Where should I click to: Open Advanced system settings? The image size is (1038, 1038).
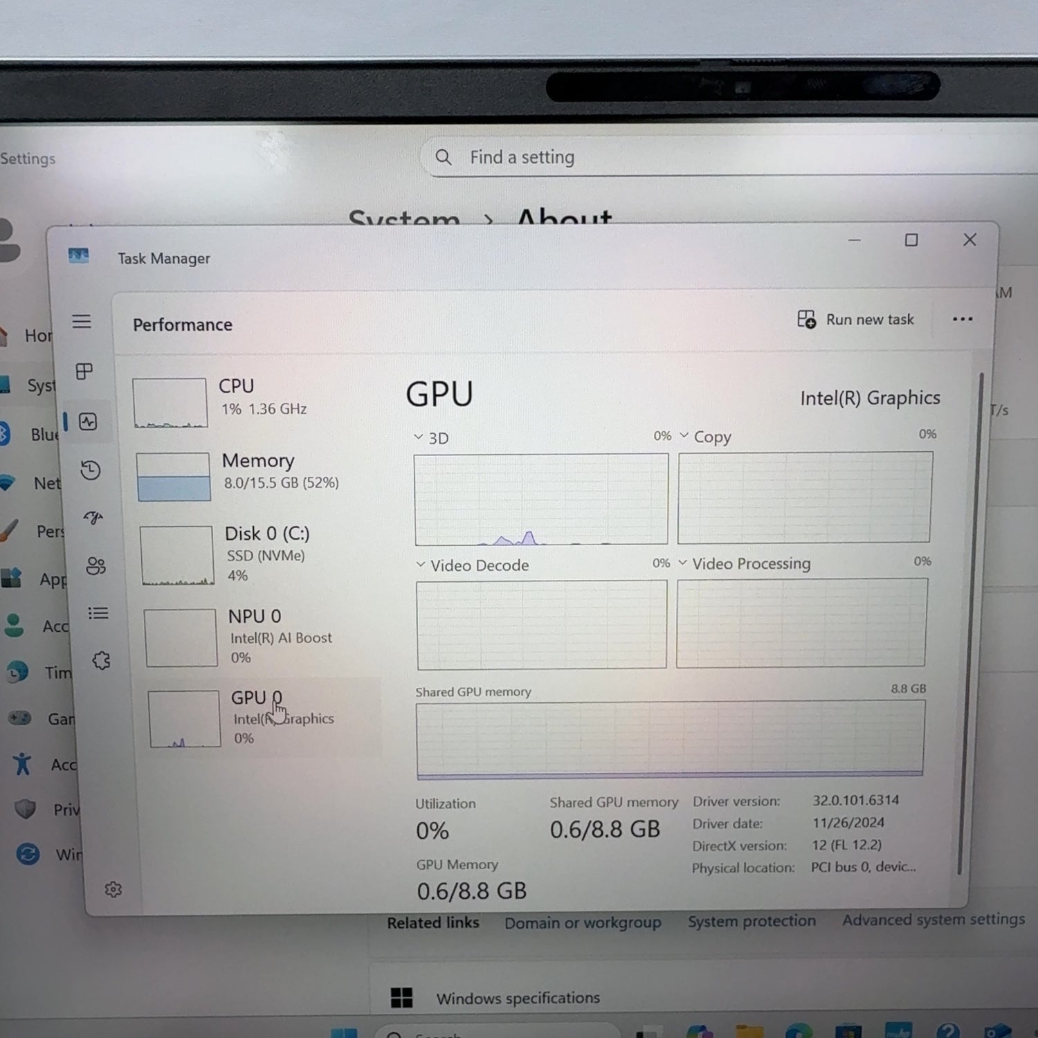(933, 920)
